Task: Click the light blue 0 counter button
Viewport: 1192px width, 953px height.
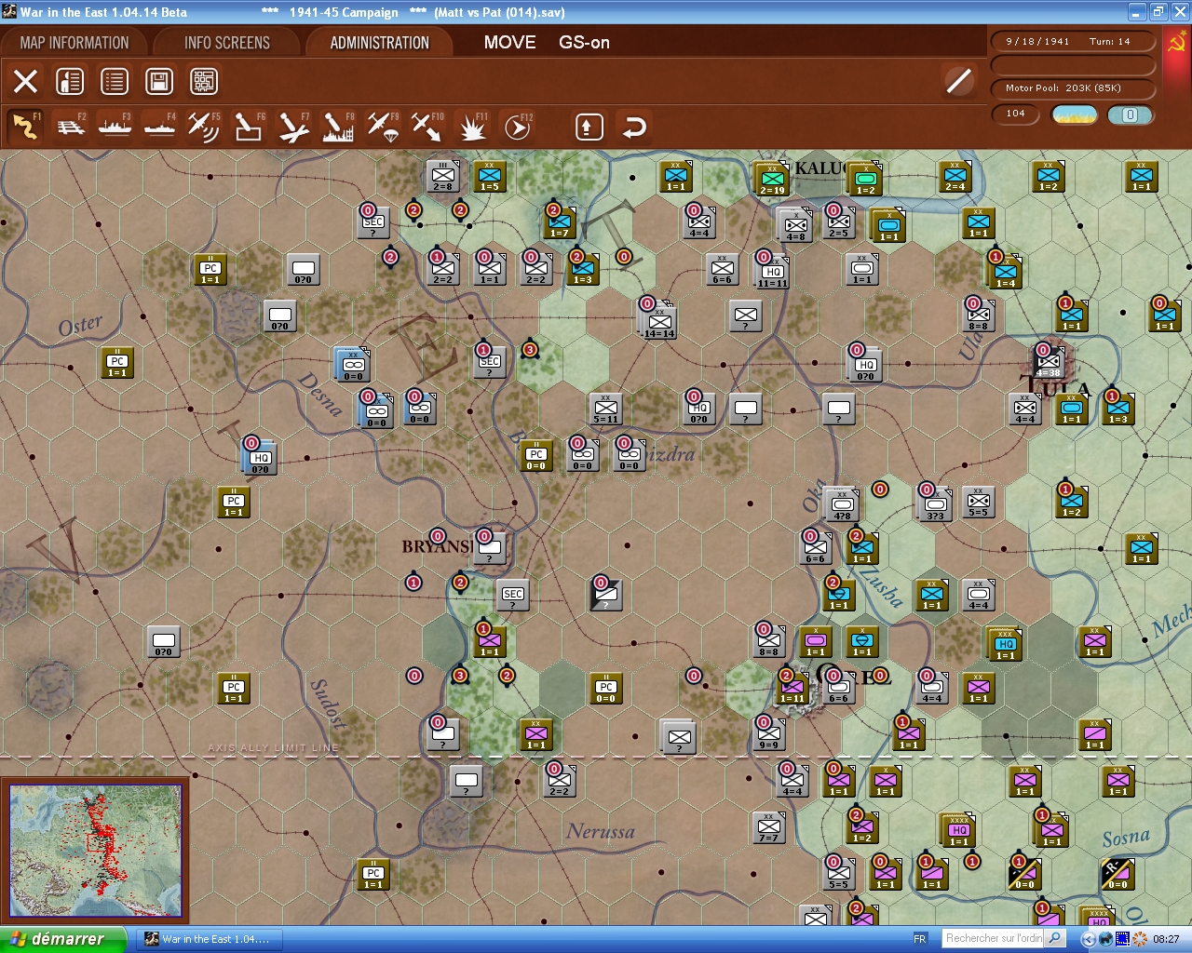Action: pyautogui.click(x=1130, y=114)
